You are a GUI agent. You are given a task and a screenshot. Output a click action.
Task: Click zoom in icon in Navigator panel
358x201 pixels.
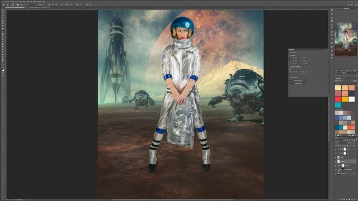pyautogui.click(x=355, y=71)
